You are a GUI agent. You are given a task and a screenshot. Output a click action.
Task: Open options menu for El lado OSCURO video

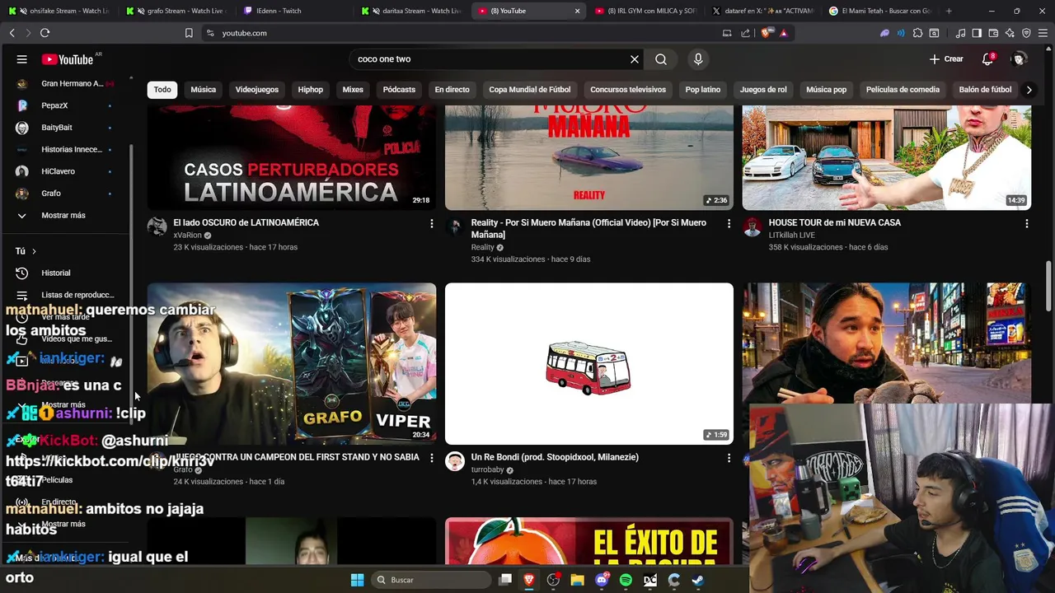coord(431,223)
